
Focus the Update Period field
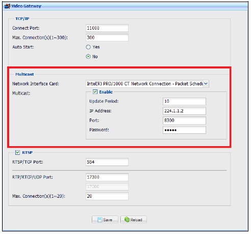point(184,101)
